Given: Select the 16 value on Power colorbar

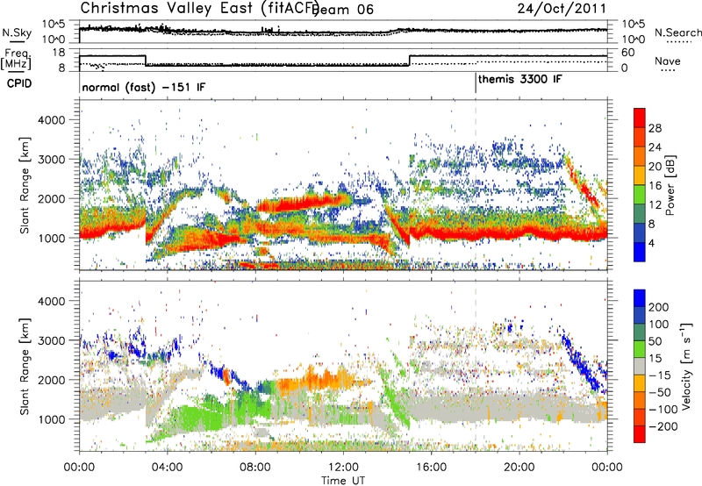Looking at the screenshot, I should pyautogui.click(x=655, y=186).
